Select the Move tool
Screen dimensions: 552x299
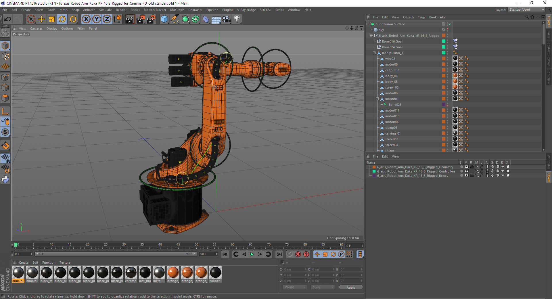(41, 19)
